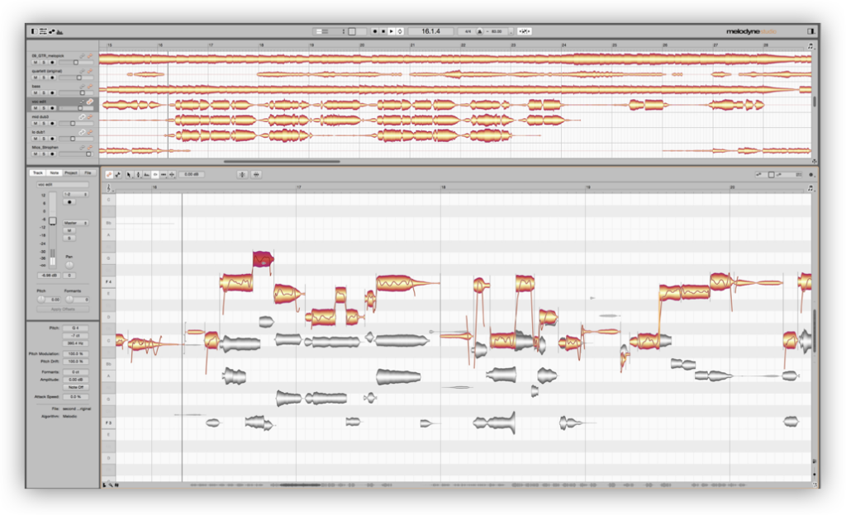Select the main arrow tool in note editor

(130, 174)
